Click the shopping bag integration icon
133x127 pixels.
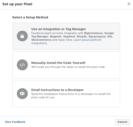click(x=22, y=36)
